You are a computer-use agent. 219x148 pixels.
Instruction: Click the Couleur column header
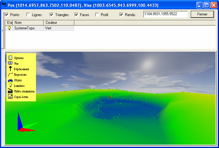(59, 23)
